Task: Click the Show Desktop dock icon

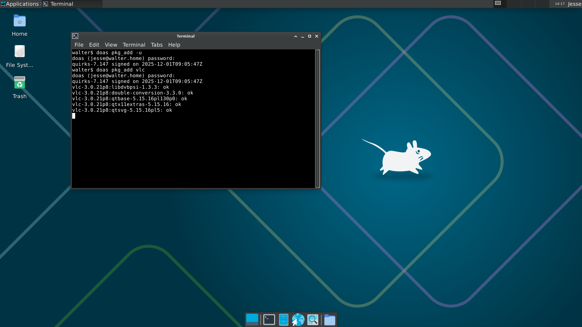Action: [x=252, y=320]
